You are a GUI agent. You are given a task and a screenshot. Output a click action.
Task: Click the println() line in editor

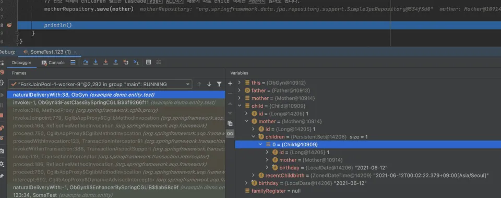pos(259,25)
